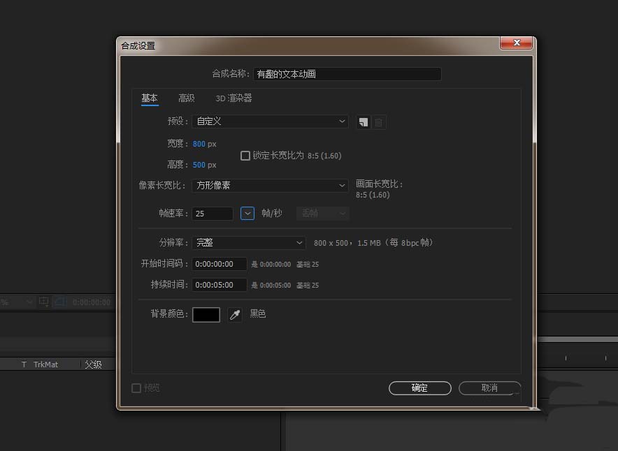Enable the 预览 preview checkbox at bottom left
This screenshot has height=451, width=618.
click(x=137, y=387)
